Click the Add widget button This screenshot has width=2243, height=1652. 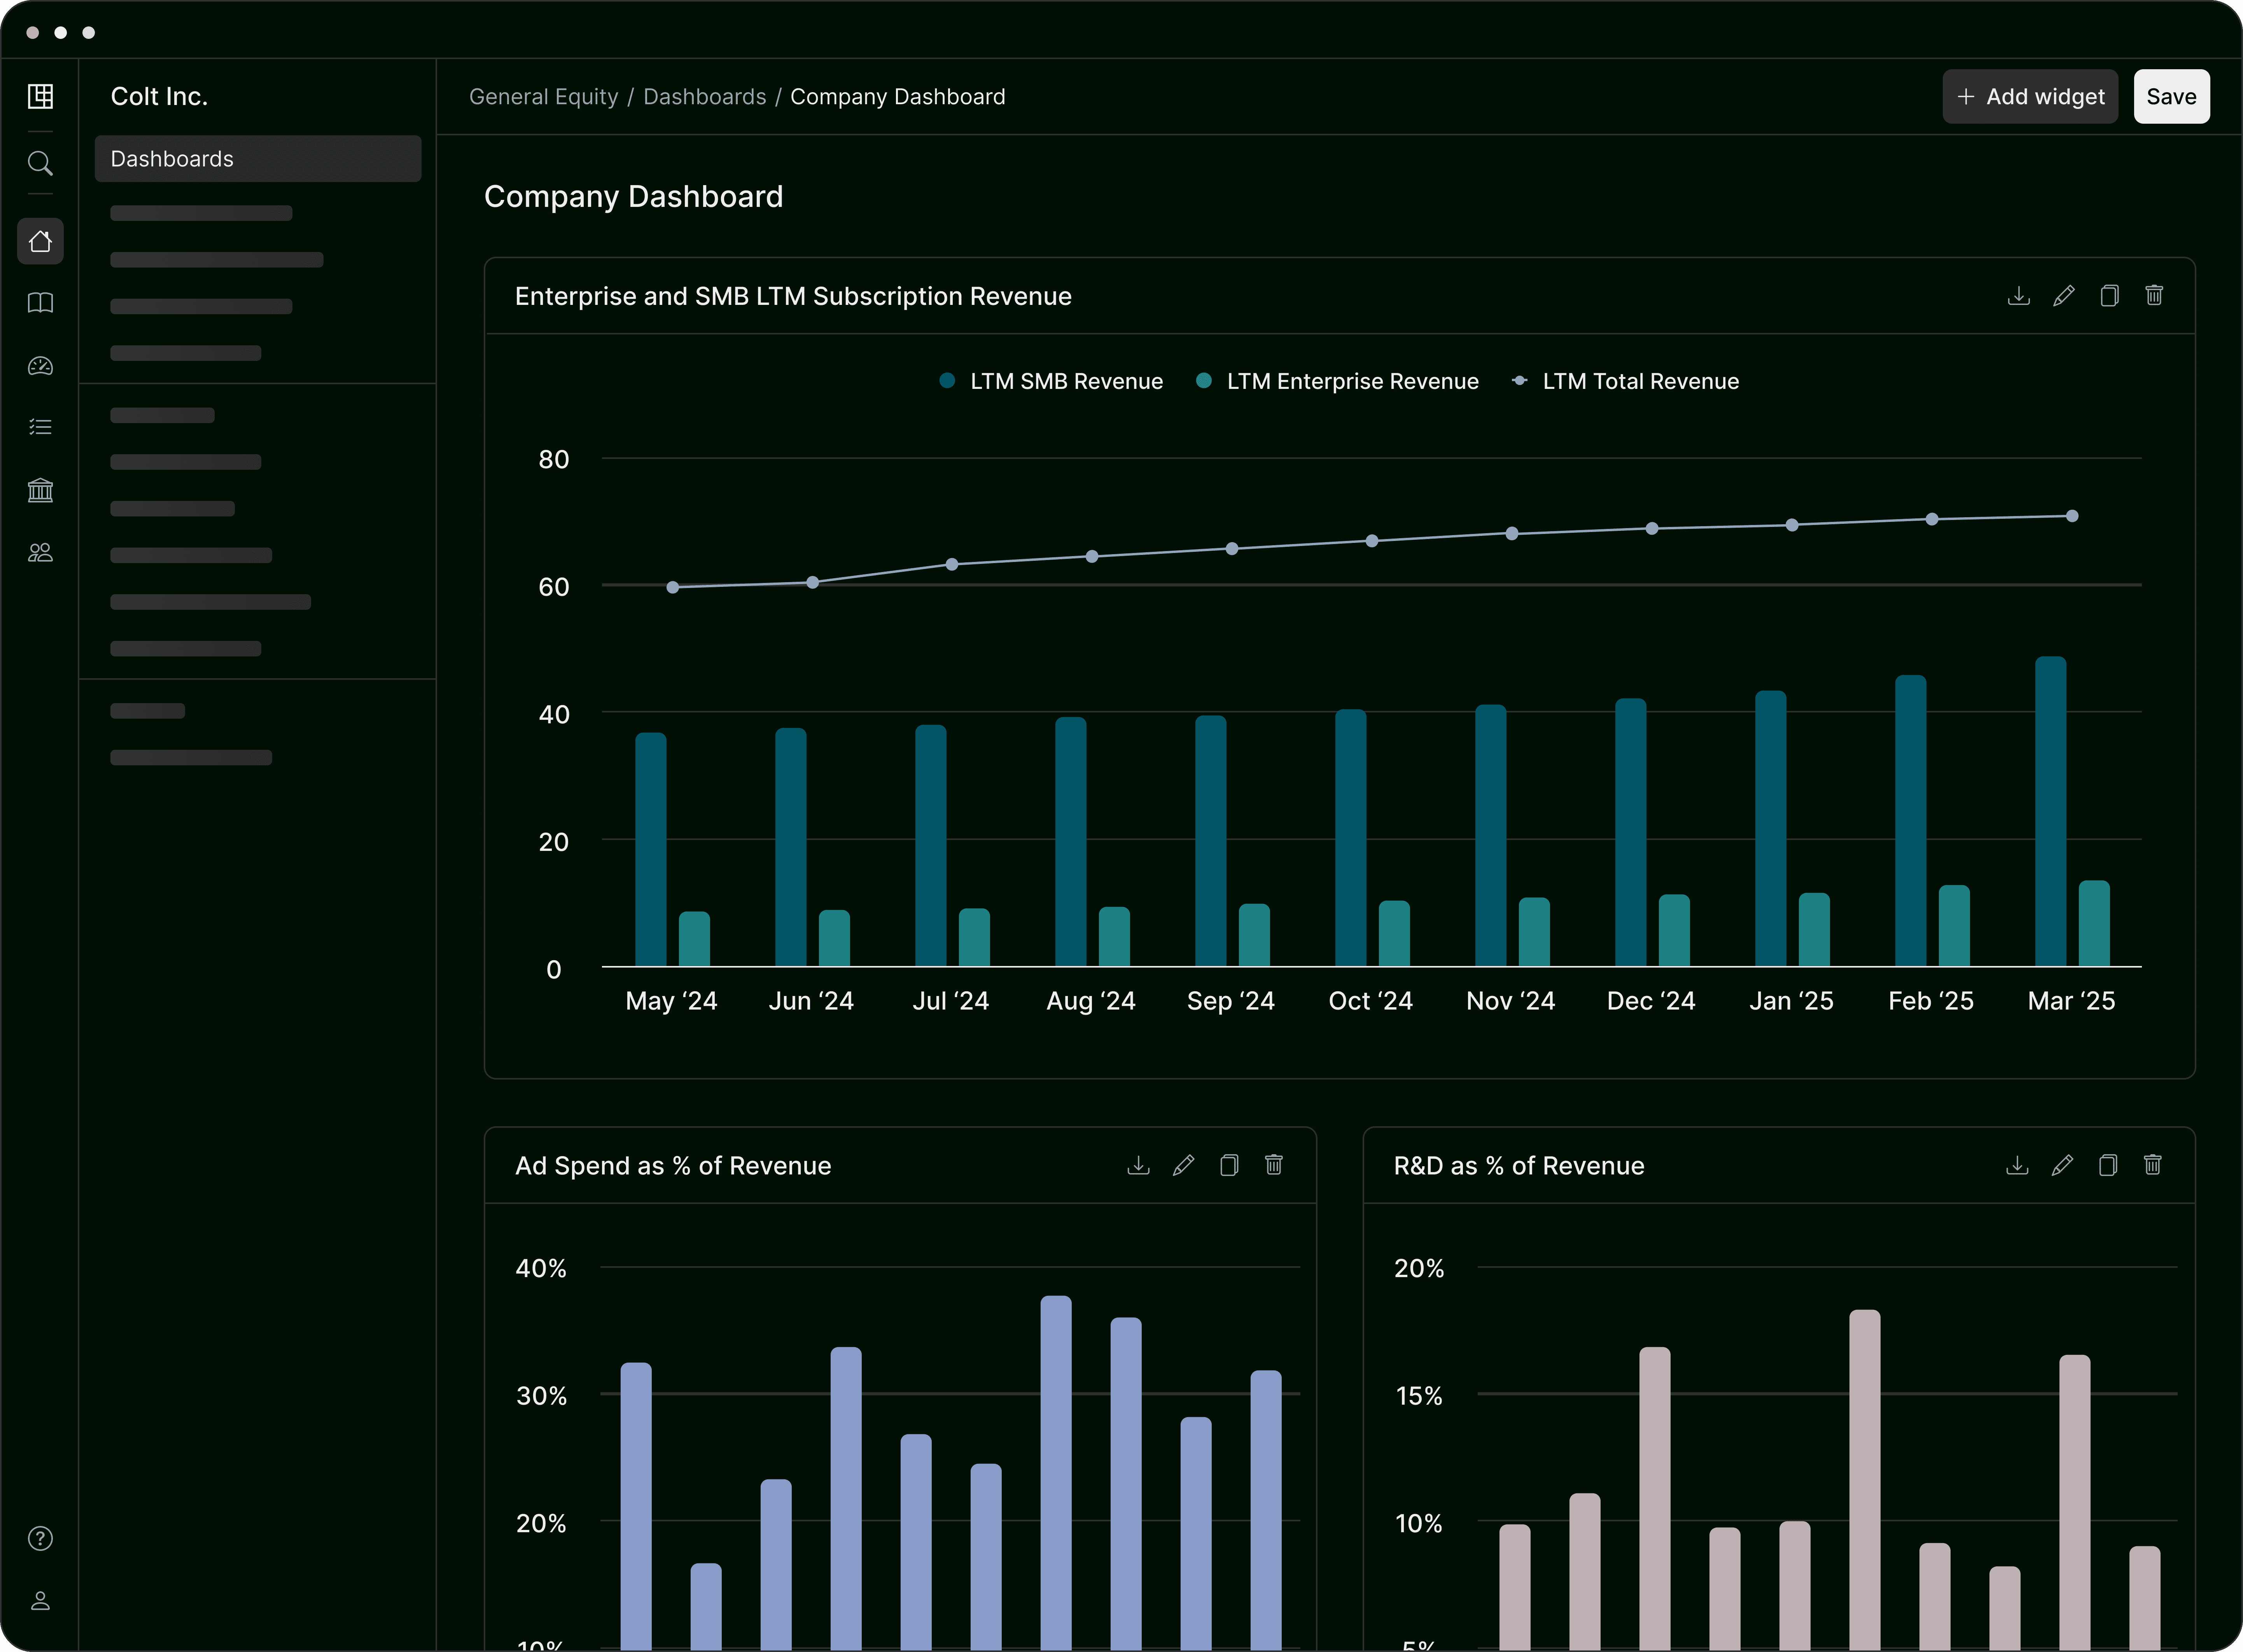coord(2029,97)
